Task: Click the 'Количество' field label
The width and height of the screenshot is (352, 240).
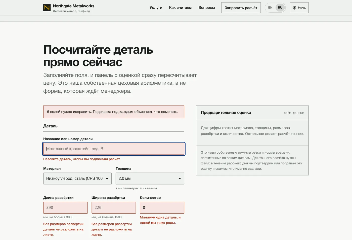Action: tap(150, 198)
